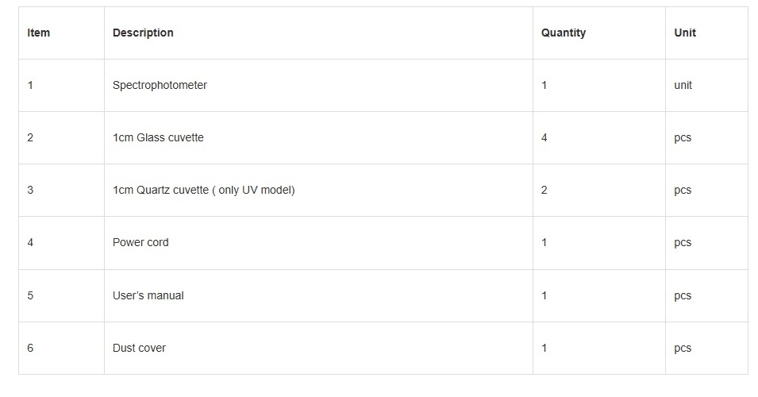Image resolution: width=758 pixels, height=397 pixels.
Task: Select the Dust cover cell
Action: [139, 348]
